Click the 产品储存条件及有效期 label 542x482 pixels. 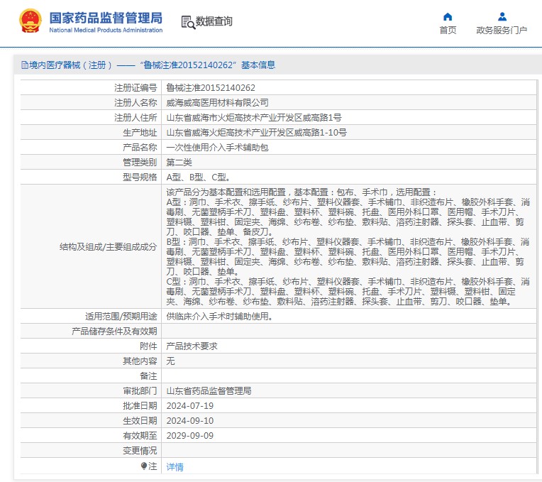tap(114, 332)
